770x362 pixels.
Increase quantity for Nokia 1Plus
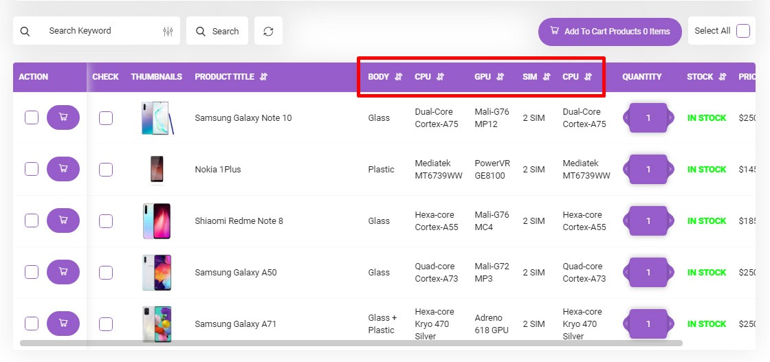[x=670, y=169]
